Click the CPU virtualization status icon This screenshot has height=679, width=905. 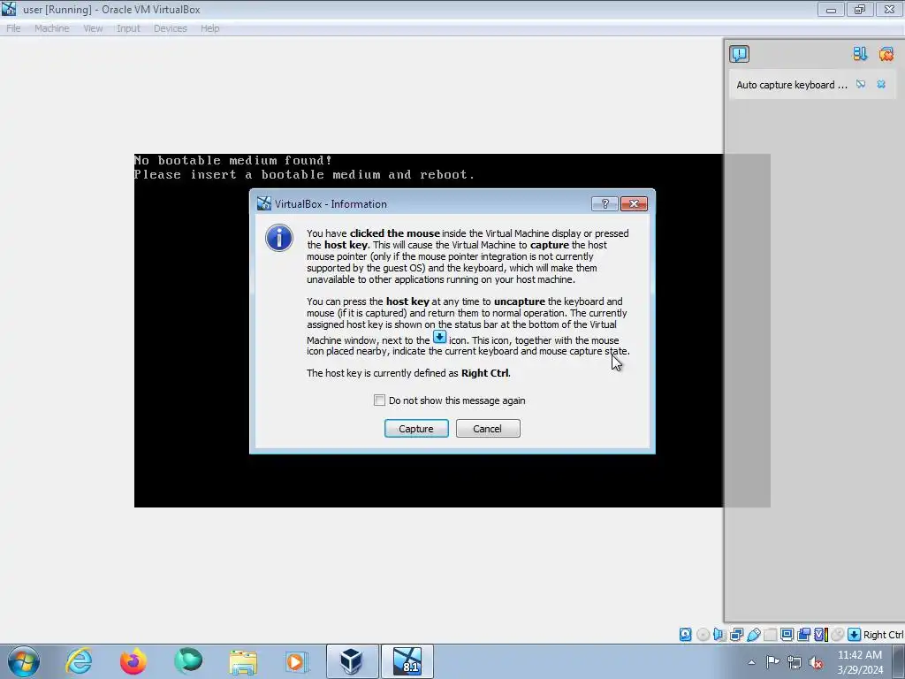point(821,635)
